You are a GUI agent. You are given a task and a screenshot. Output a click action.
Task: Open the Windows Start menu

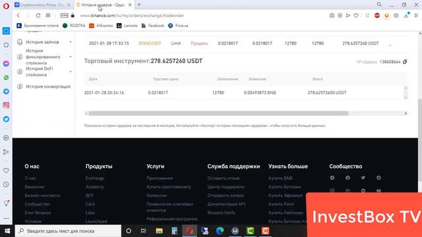7,231
